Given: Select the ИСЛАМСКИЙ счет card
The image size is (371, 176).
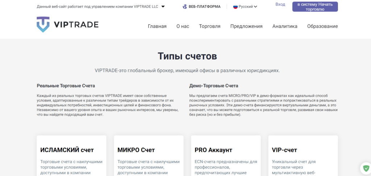Looking at the screenshot, I should [x=71, y=156].
